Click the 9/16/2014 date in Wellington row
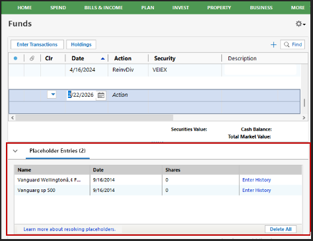Screen dimensions: 313x241 (104, 180)
